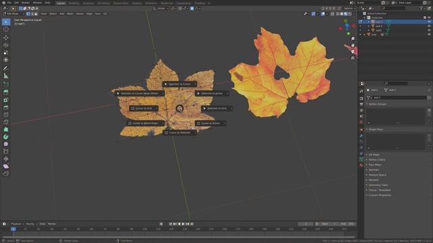Choose Cursor to Grid in pie menu
This screenshot has height=243, width=433.
tap(143, 109)
